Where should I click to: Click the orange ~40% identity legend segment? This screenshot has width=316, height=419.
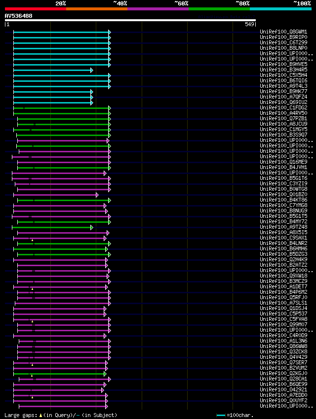[x=97, y=9]
